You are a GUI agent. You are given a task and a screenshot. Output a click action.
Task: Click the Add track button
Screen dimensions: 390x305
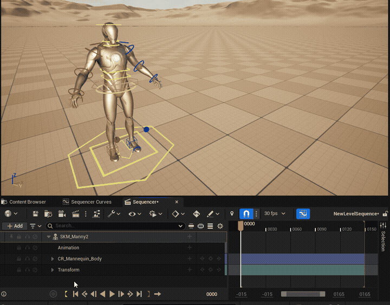click(x=15, y=226)
